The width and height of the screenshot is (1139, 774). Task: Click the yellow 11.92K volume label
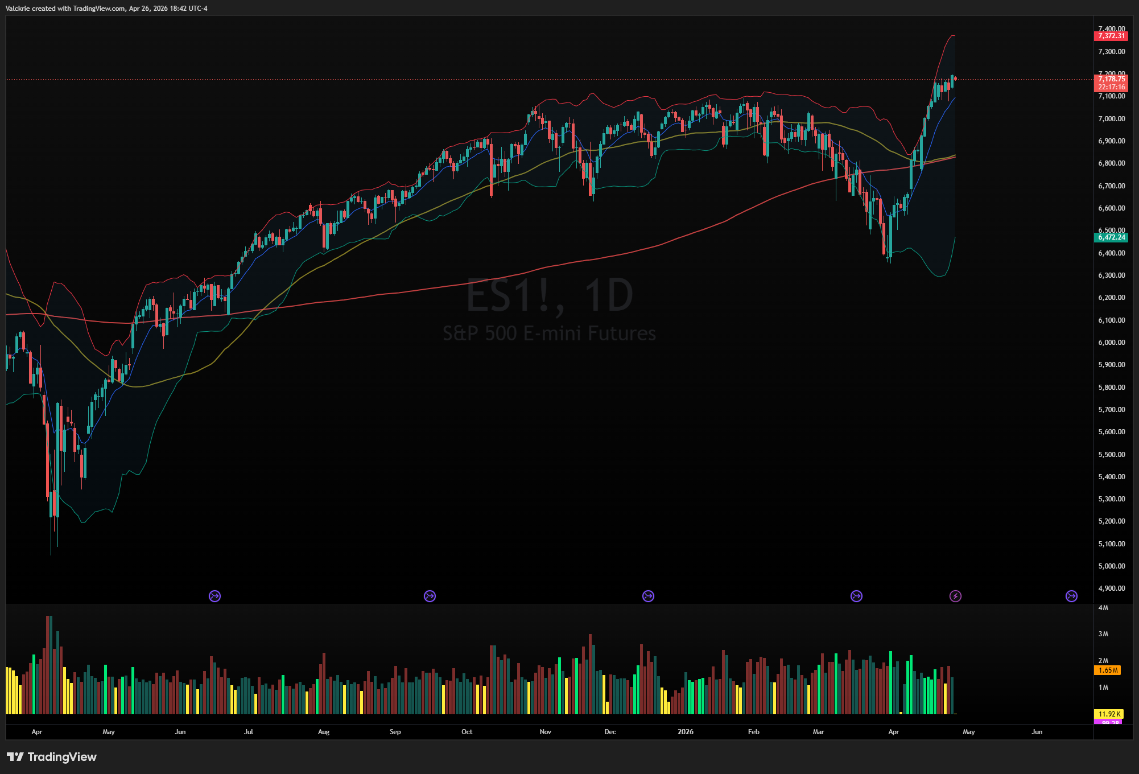(1108, 714)
